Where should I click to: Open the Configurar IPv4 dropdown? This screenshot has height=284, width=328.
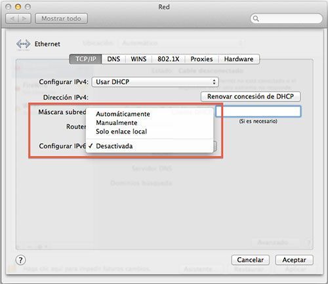[x=155, y=82]
